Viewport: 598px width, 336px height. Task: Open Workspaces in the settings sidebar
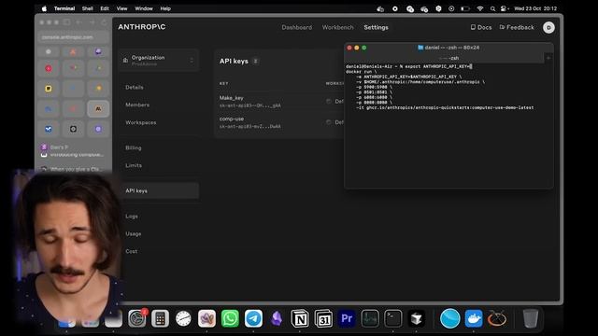click(141, 122)
